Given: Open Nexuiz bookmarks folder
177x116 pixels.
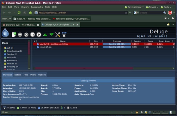Looking at the screenshot, I should 152,7.
